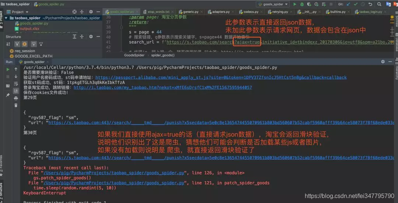Switch to taobao_login.py editor tab
Viewport: 398px width, 203px height.
click(370, 12)
